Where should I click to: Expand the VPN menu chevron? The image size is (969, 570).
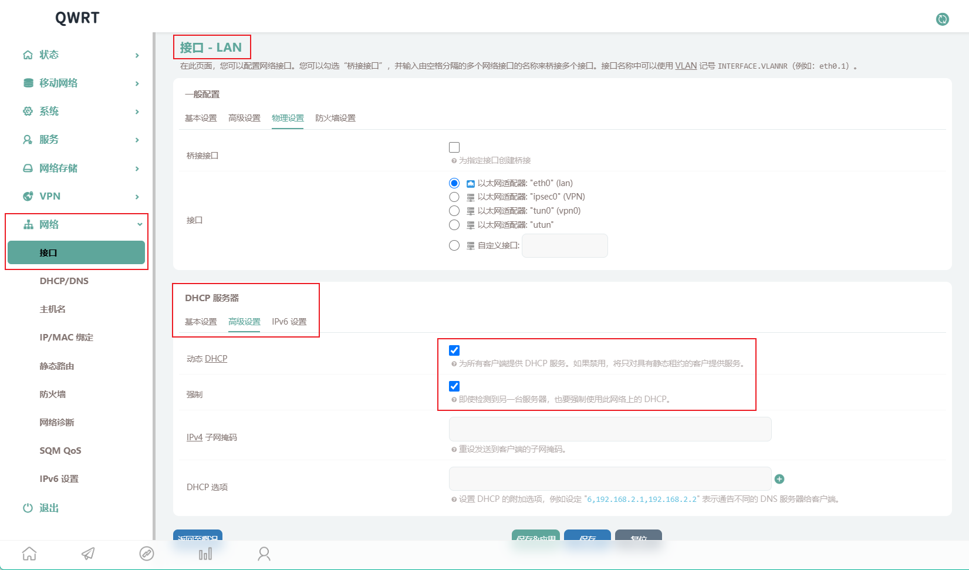[137, 197]
